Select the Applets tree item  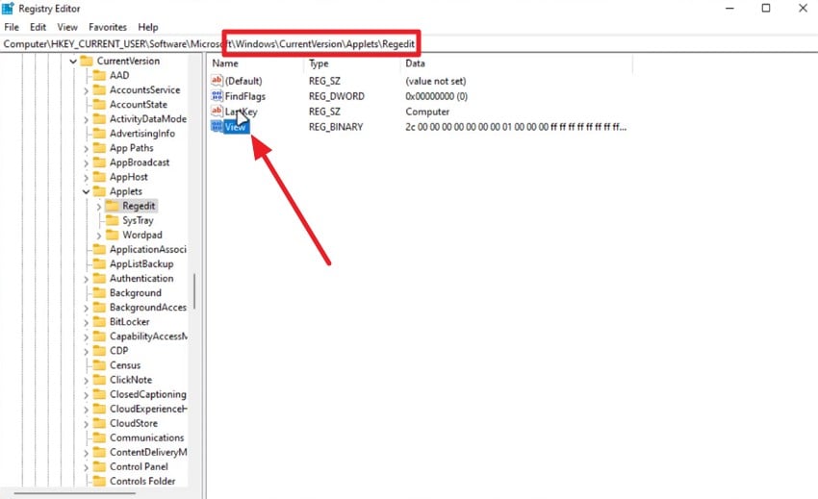coord(126,191)
